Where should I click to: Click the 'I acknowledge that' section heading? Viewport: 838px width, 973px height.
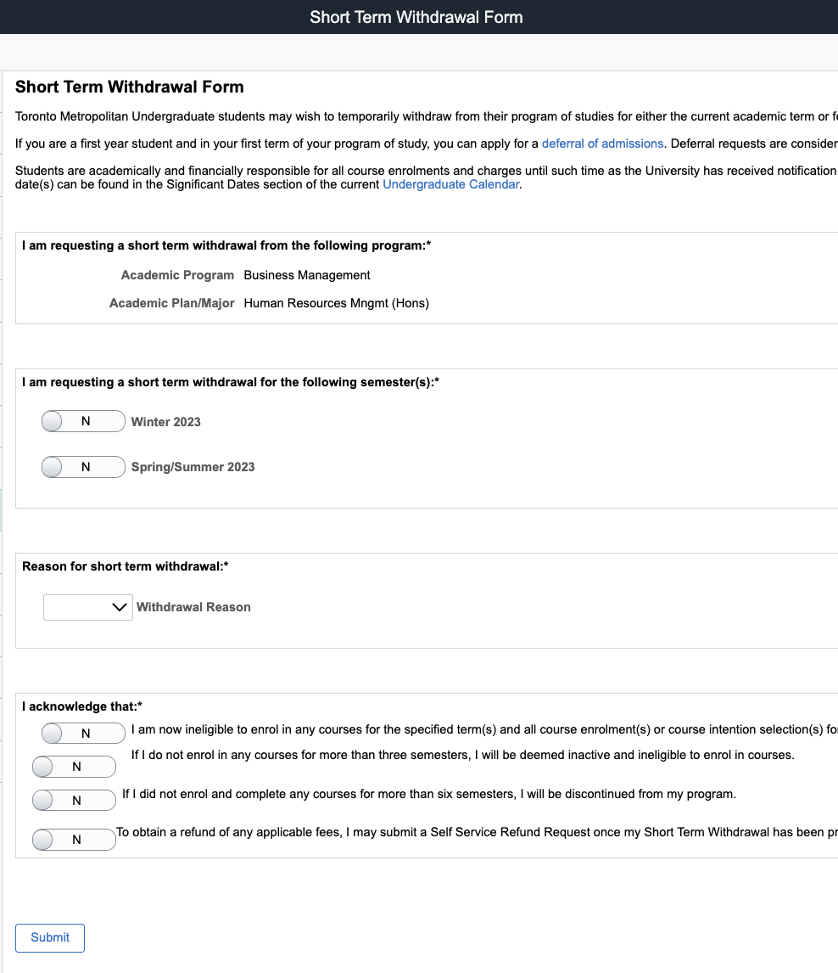tap(81, 706)
